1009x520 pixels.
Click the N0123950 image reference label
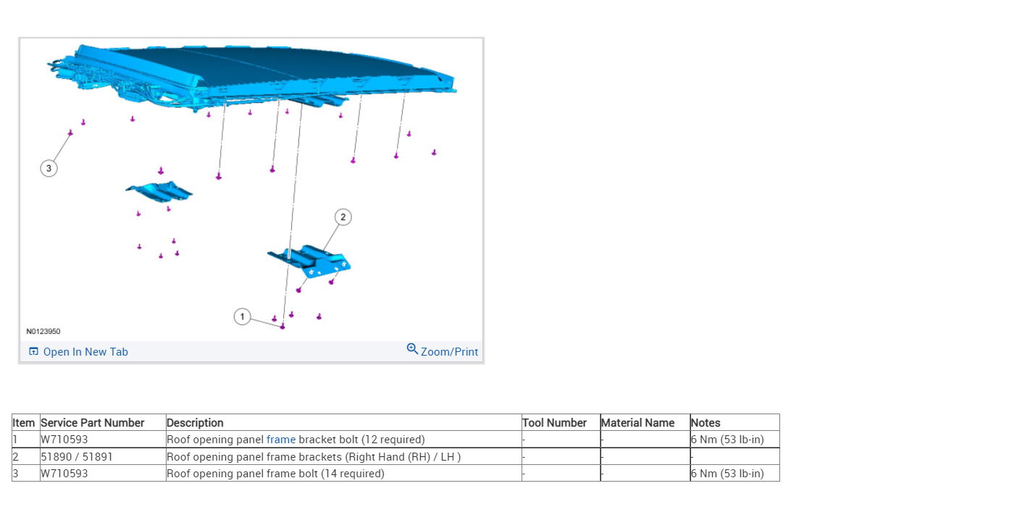(43, 332)
